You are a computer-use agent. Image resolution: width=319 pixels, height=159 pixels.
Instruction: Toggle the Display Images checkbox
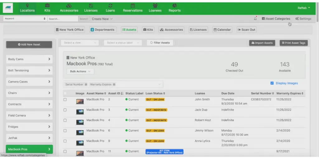(272, 83)
